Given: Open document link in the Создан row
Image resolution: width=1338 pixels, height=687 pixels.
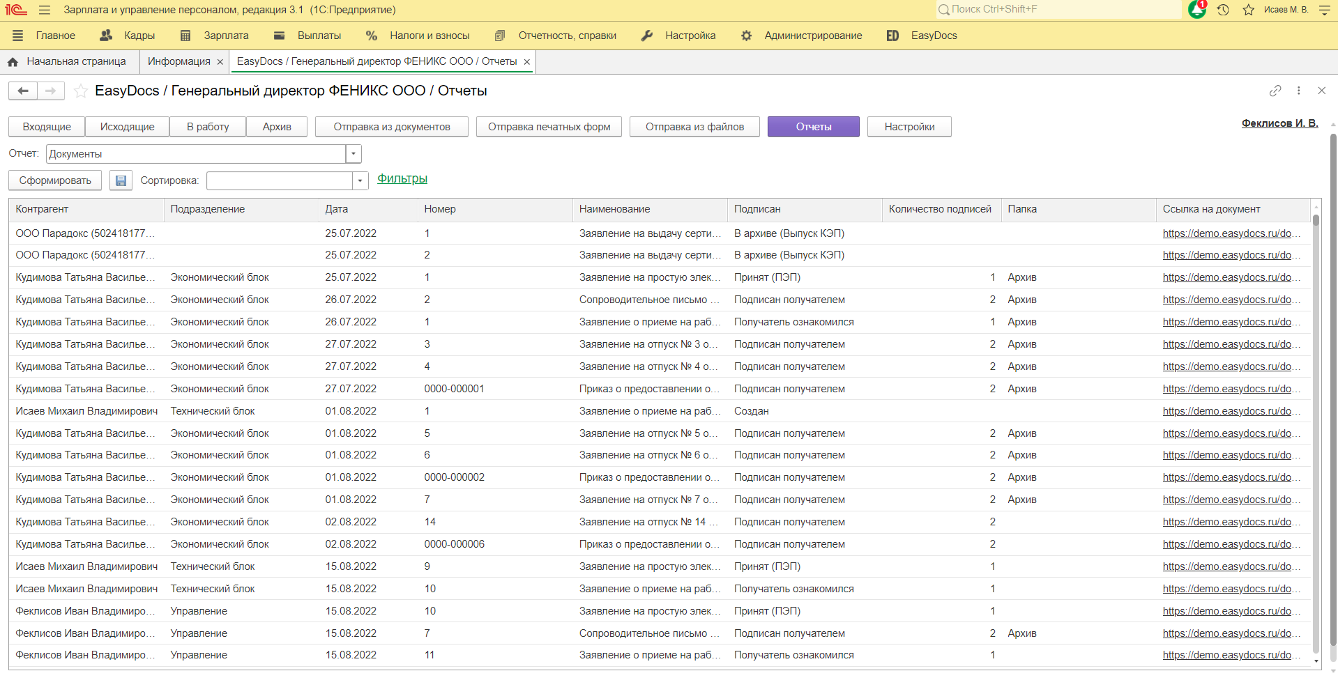Looking at the screenshot, I should coord(1231,411).
